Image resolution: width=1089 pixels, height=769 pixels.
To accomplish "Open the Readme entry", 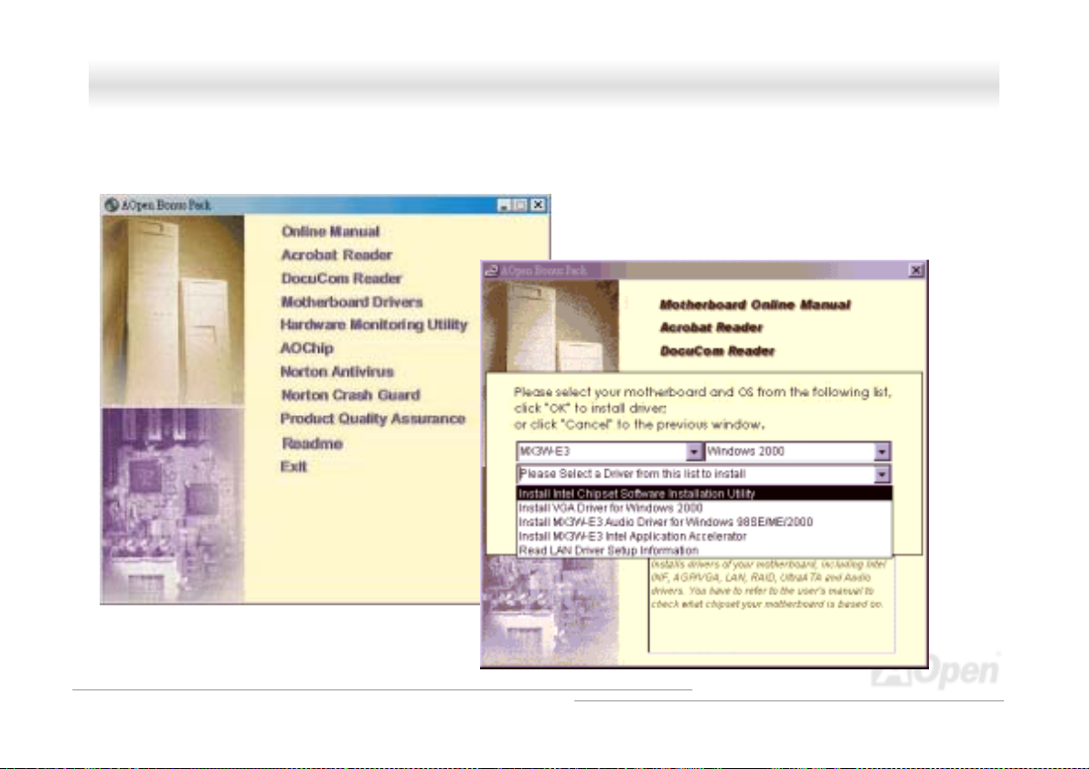I will click(x=312, y=443).
